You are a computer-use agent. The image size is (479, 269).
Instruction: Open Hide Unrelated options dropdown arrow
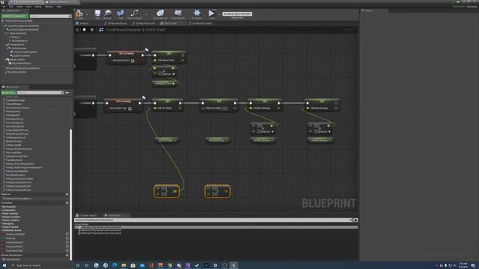pyautogui.click(x=146, y=14)
